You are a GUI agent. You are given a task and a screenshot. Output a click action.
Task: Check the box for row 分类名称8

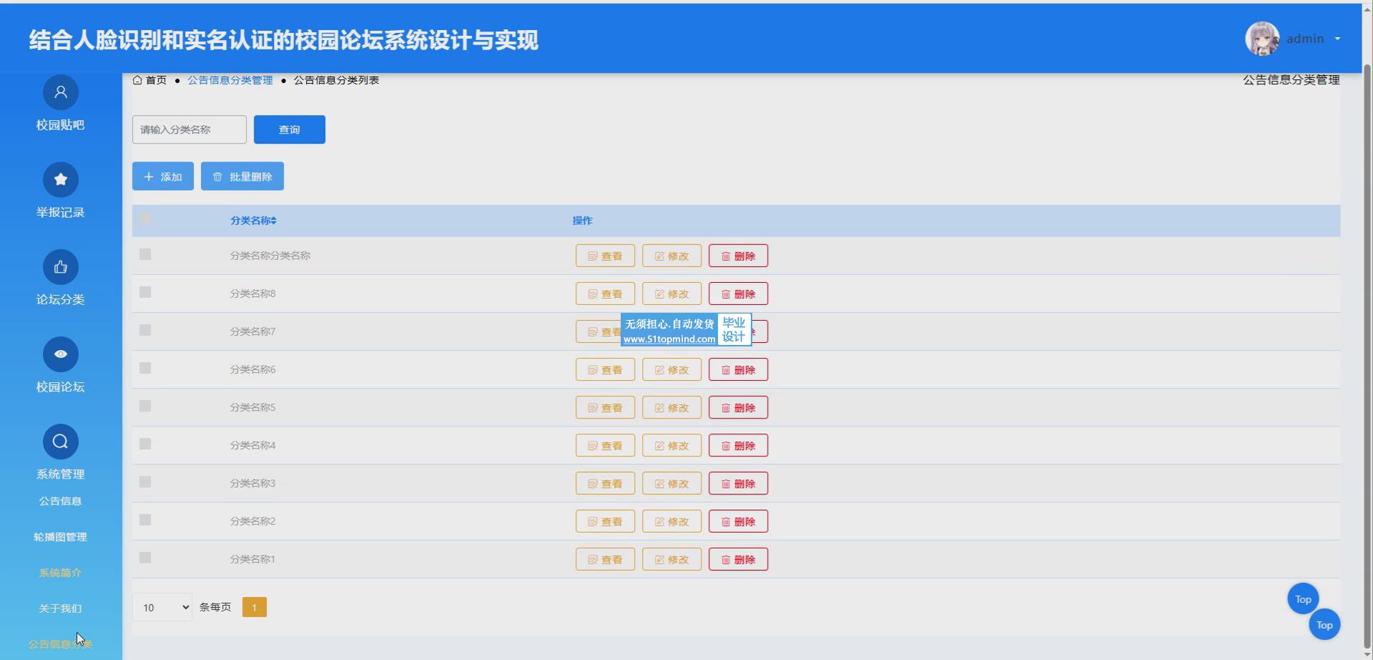(145, 292)
